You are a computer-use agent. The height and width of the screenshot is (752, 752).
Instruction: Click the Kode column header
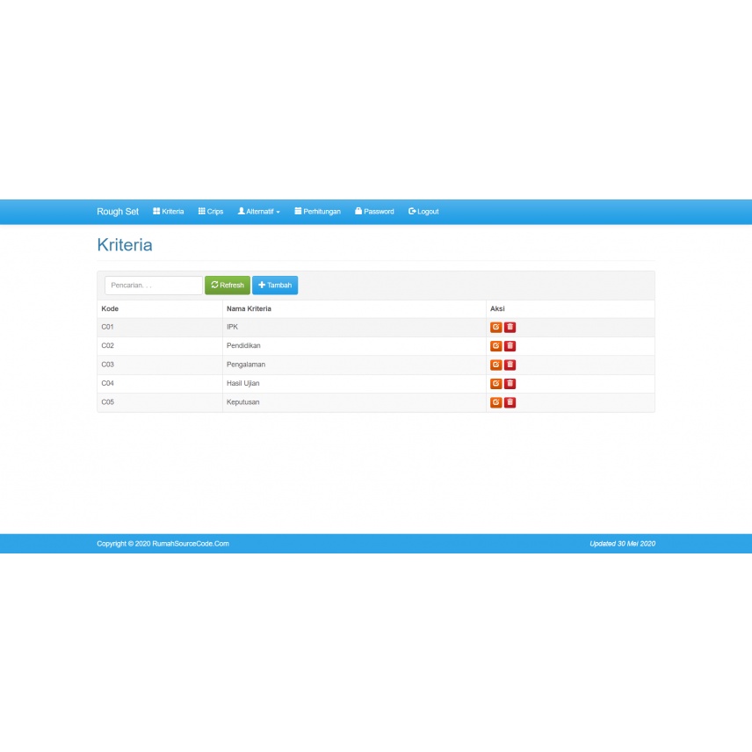pyautogui.click(x=110, y=309)
